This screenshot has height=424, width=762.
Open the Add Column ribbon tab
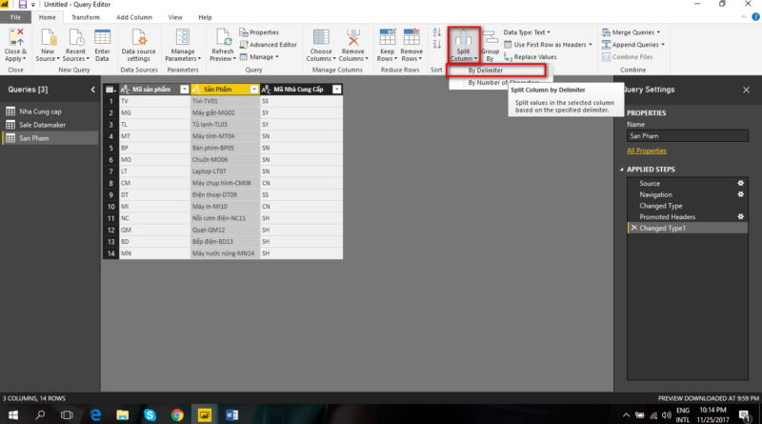tap(132, 17)
